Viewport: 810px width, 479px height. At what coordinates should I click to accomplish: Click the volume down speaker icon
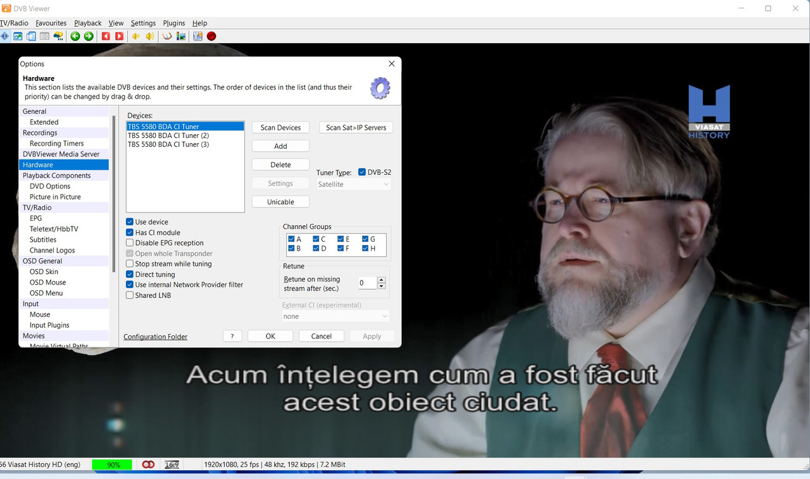[x=136, y=36]
